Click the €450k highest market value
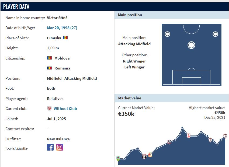The image size is (229, 167). tap(220, 113)
